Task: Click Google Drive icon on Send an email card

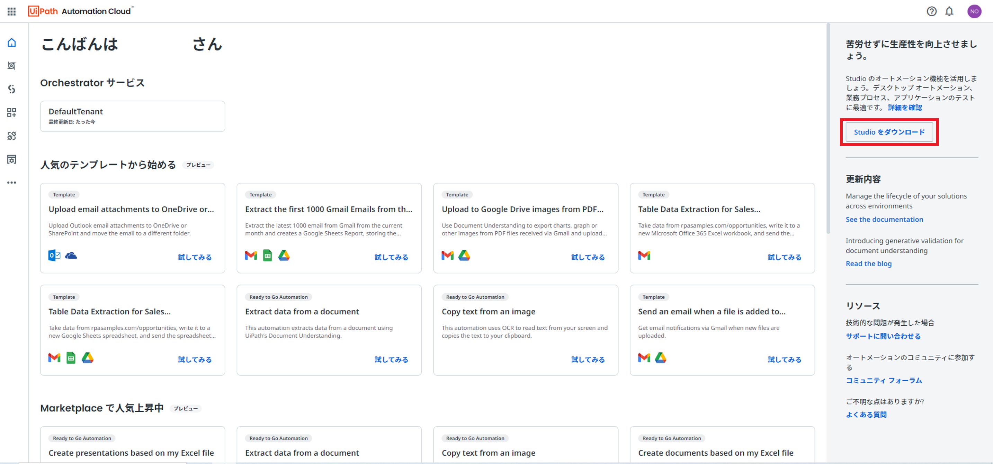Action: point(661,358)
